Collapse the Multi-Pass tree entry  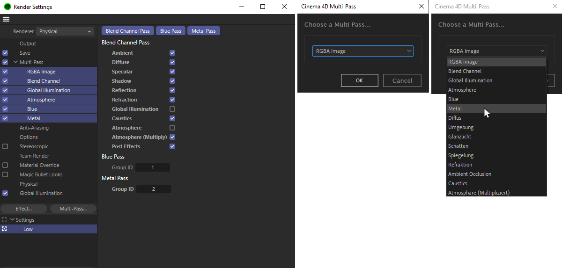click(15, 62)
